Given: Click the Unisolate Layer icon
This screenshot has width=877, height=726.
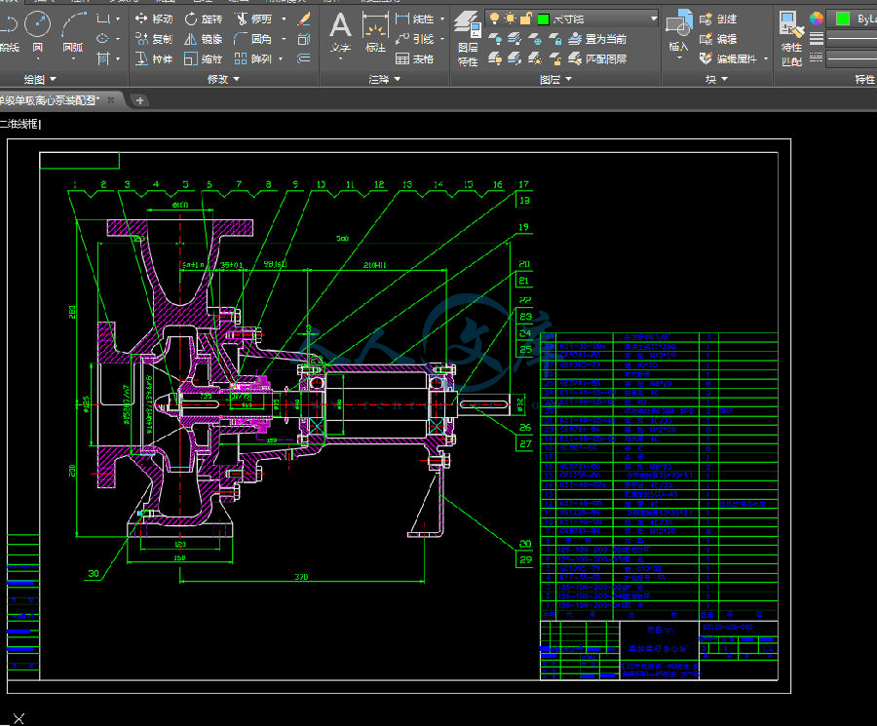Looking at the screenshot, I should [515, 58].
